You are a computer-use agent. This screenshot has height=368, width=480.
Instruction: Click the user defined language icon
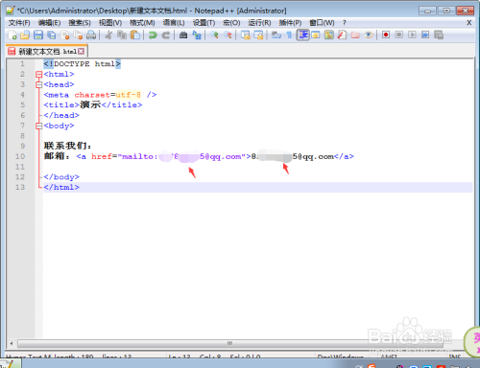point(316,34)
